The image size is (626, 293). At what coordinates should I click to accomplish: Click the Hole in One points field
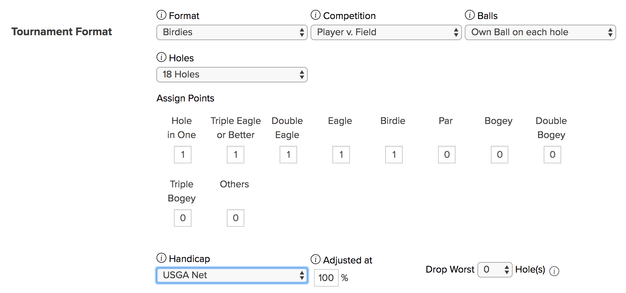[183, 155]
